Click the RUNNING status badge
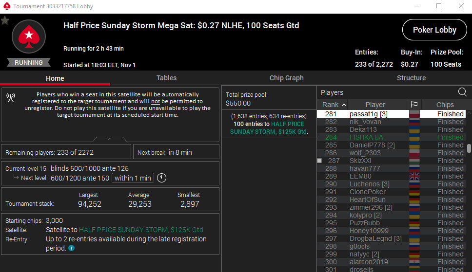 click(29, 62)
